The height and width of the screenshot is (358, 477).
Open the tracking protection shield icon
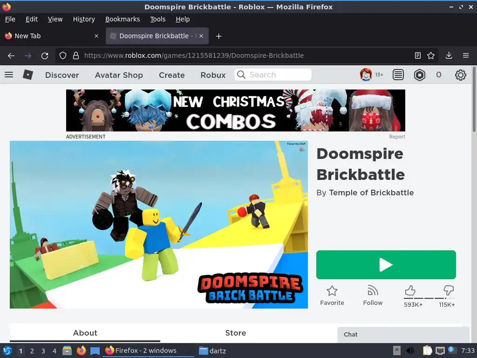coord(63,56)
